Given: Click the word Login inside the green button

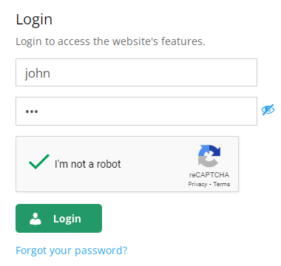Looking at the screenshot, I should point(67,219).
